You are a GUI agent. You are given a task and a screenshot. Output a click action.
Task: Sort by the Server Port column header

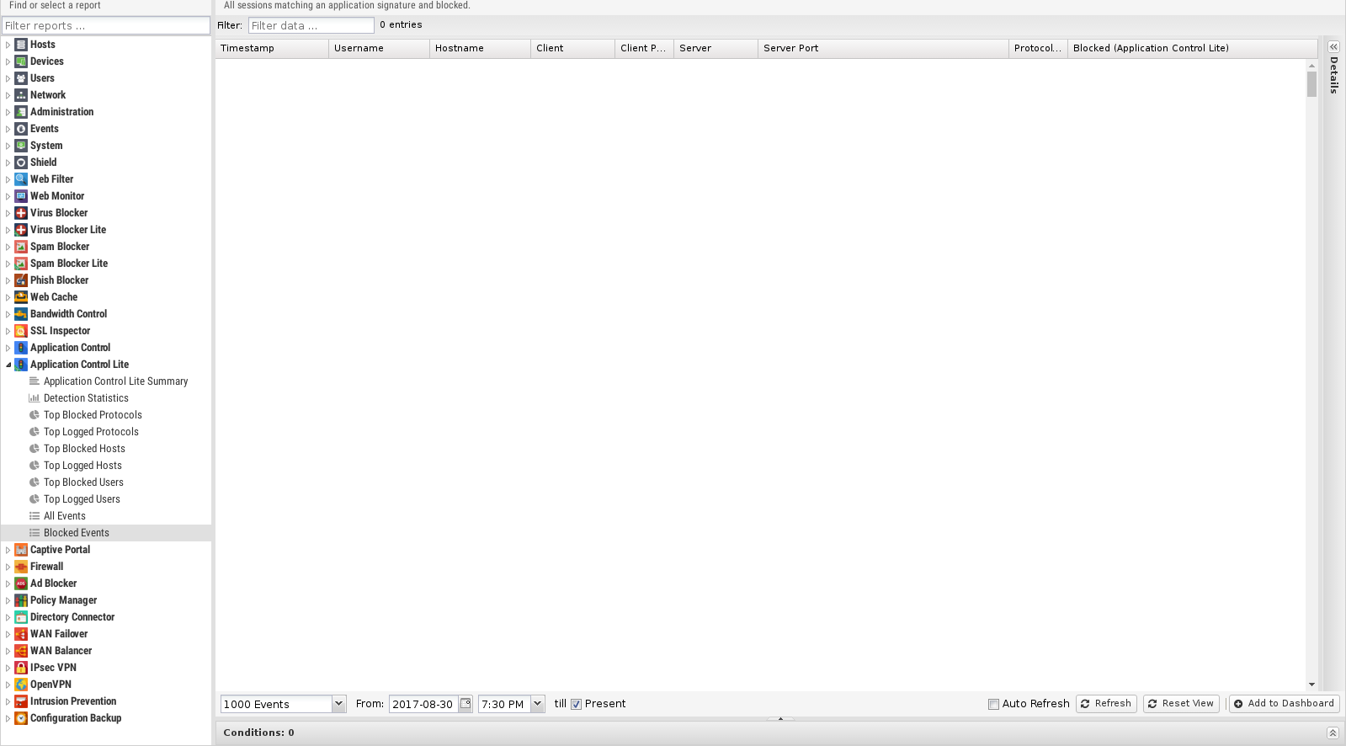pyautogui.click(x=883, y=48)
